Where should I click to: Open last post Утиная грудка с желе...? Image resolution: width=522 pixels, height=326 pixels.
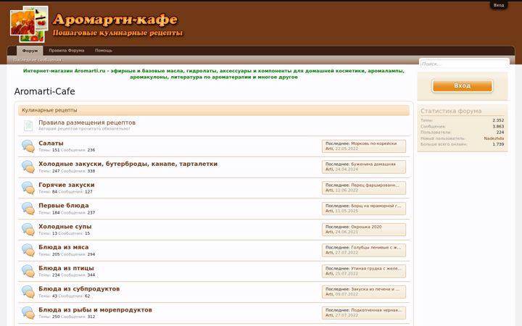point(376,268)
